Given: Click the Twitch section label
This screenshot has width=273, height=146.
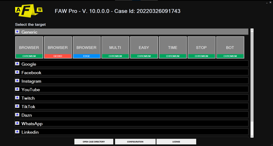Looking at the screenshot, I should [x=28, y=98].
